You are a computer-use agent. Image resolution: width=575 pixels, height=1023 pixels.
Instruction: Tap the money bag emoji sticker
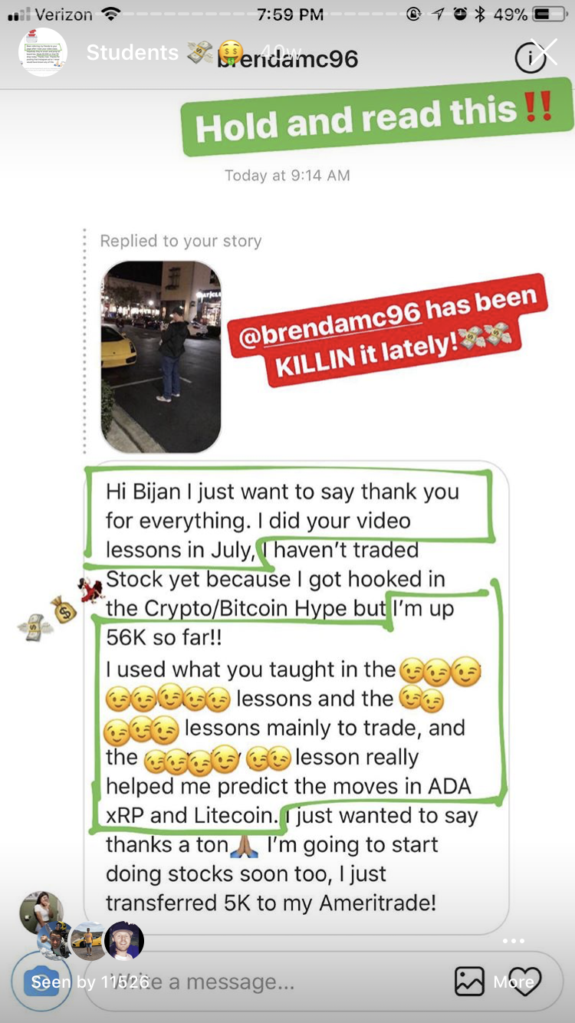[64, 610]
